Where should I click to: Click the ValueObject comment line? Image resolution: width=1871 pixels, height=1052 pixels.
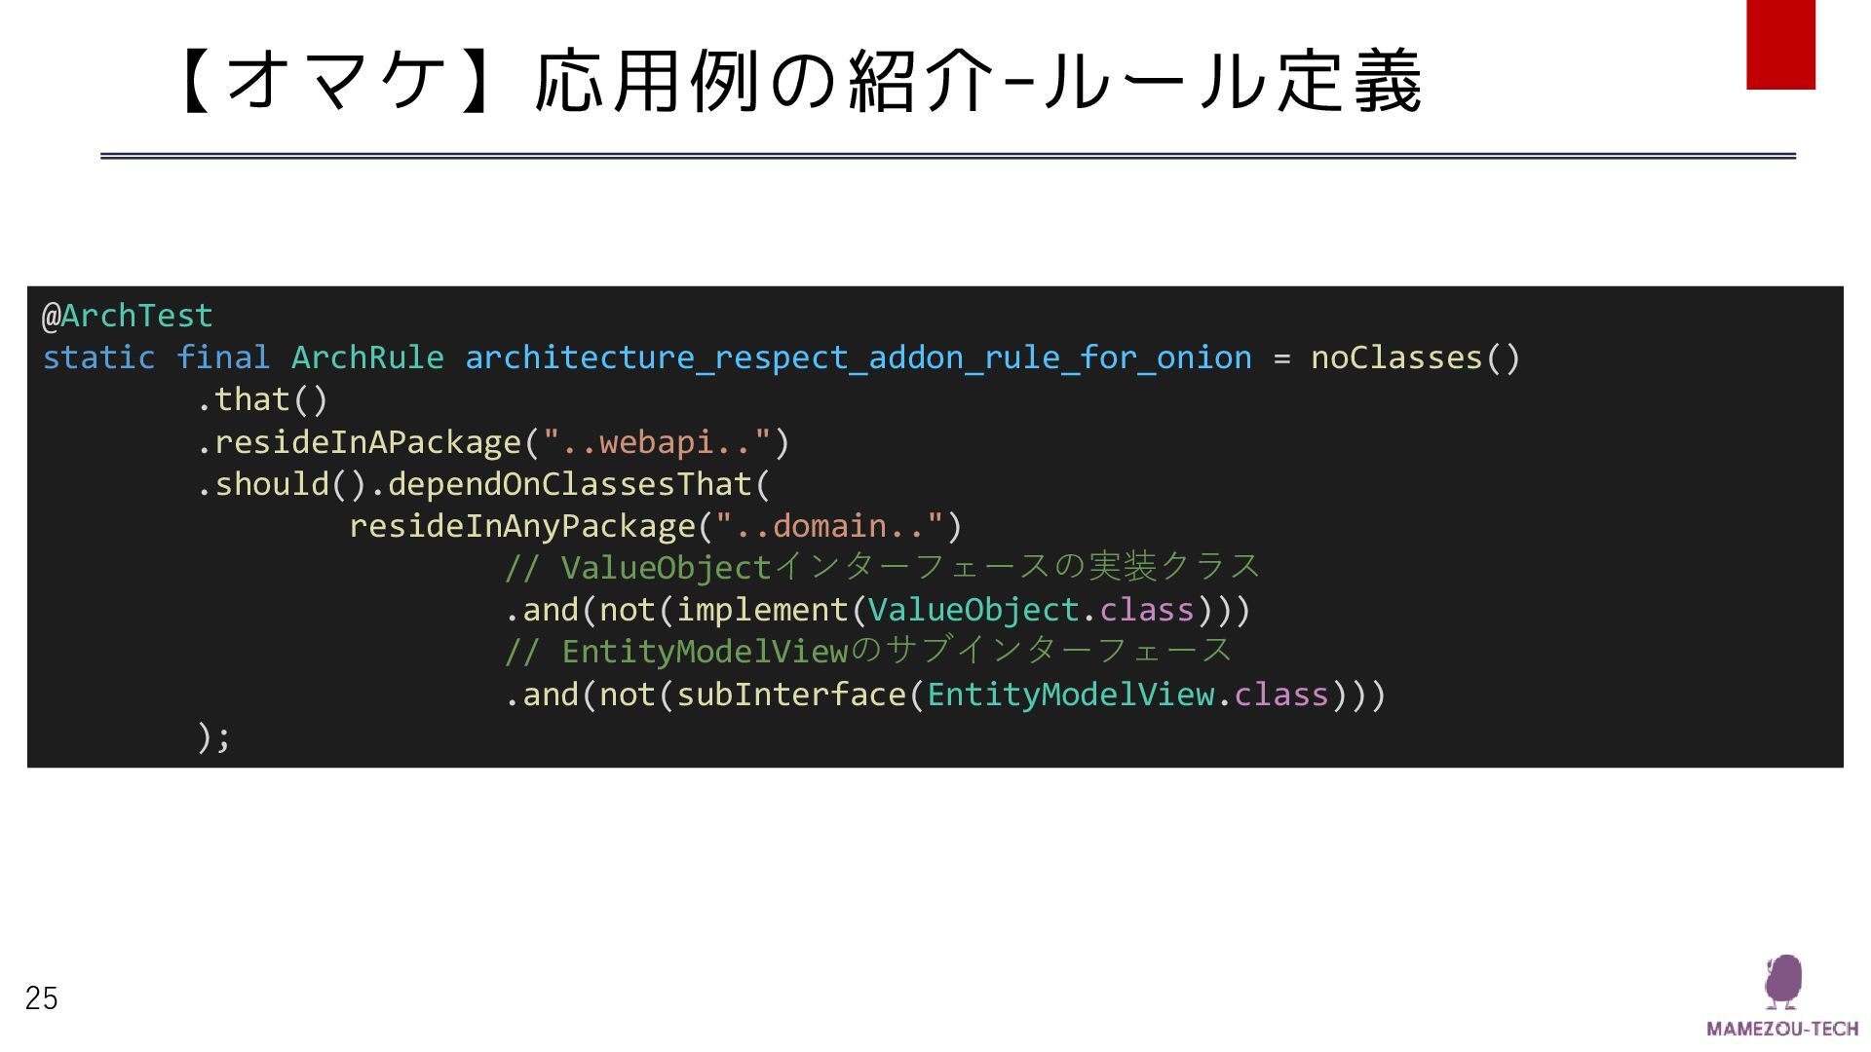[x=882, y=567]
